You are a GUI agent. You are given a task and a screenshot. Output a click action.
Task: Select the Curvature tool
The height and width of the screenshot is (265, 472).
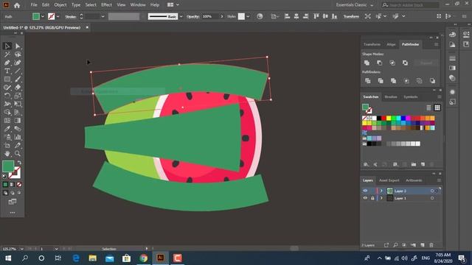tap(18, 63)
